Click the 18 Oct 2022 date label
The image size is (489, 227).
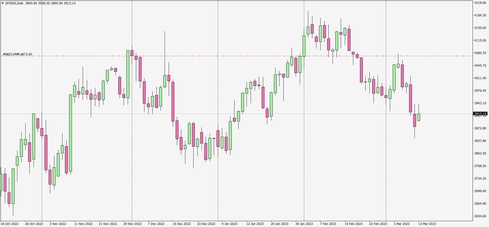(9, 224)
